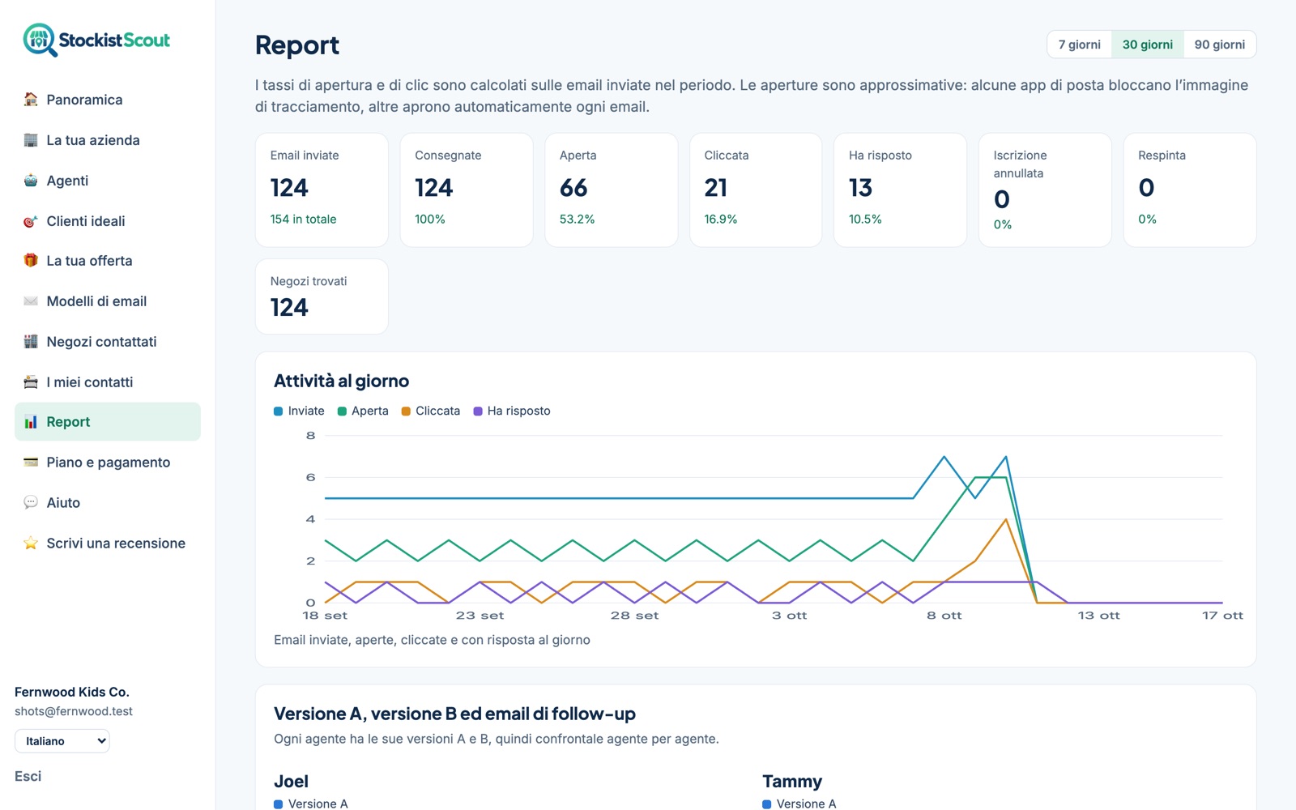Click the gift icon beside La tua offerta
1296x810 pixels.
[31, 261]
